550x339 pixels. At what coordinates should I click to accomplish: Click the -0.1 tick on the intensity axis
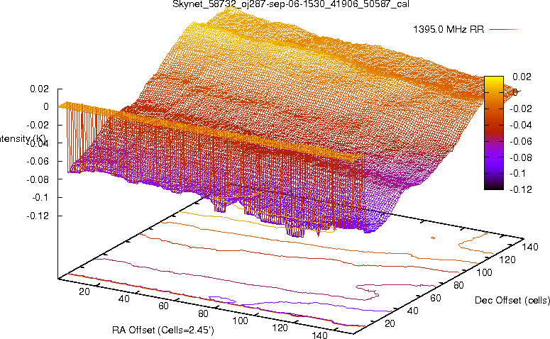[x=40, y=198]
